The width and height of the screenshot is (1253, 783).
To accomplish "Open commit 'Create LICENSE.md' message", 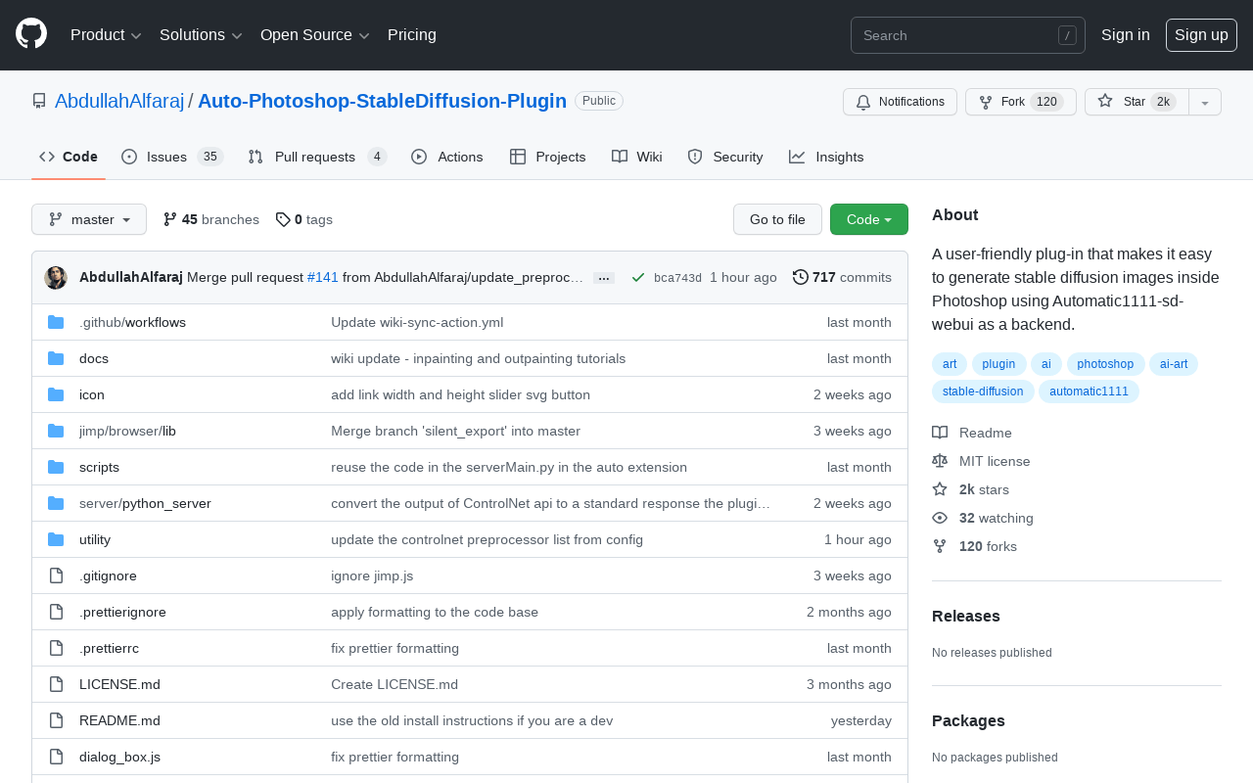I will pos(394,684).
